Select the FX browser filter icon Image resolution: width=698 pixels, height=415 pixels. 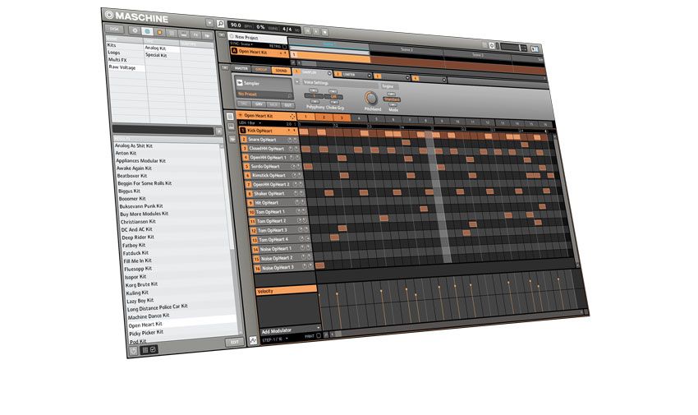pyautogui.click(x=195, y=35)
